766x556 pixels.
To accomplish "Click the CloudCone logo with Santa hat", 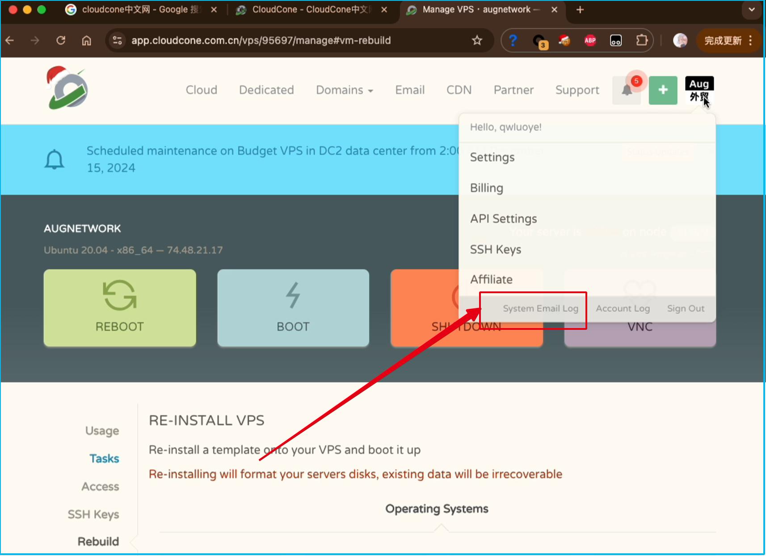I will click(x=67, y=88).
